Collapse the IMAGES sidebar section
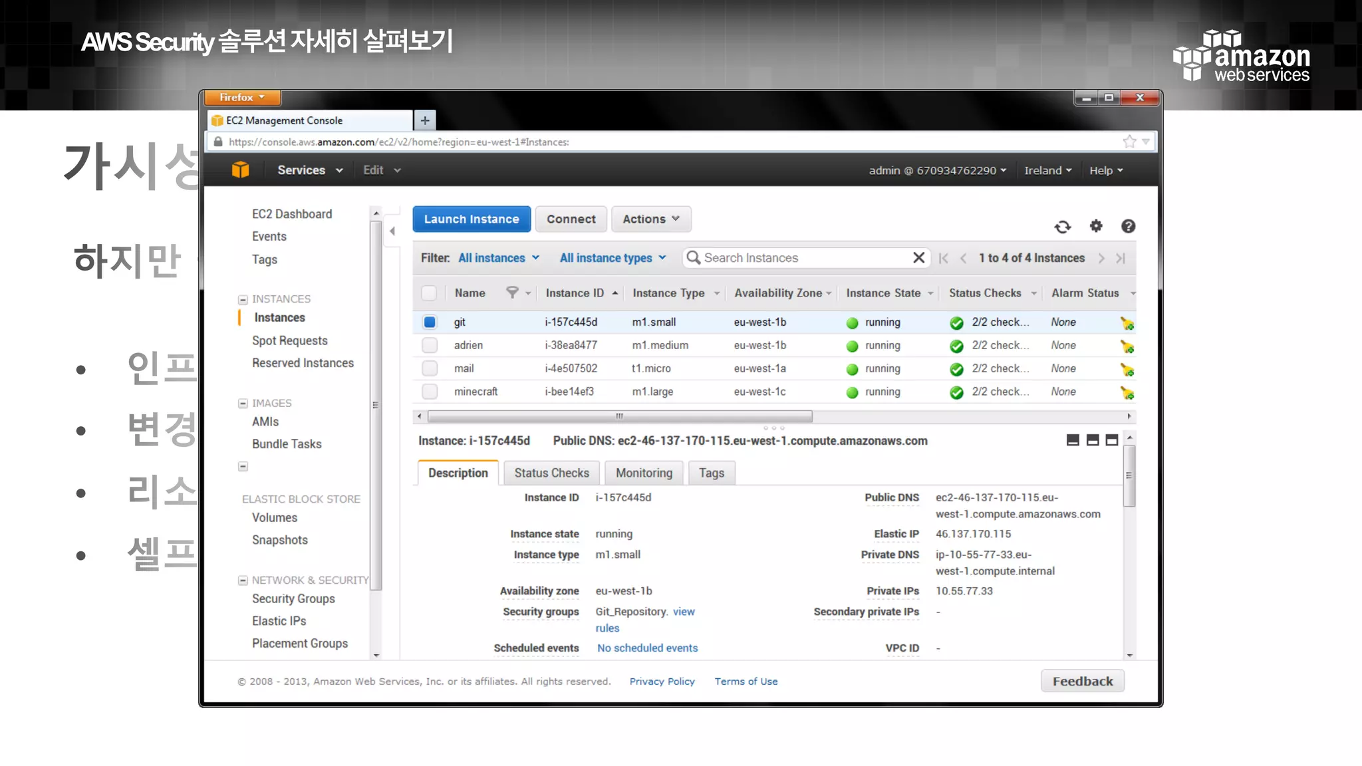 pyautogui.click(x=243, y=404)
